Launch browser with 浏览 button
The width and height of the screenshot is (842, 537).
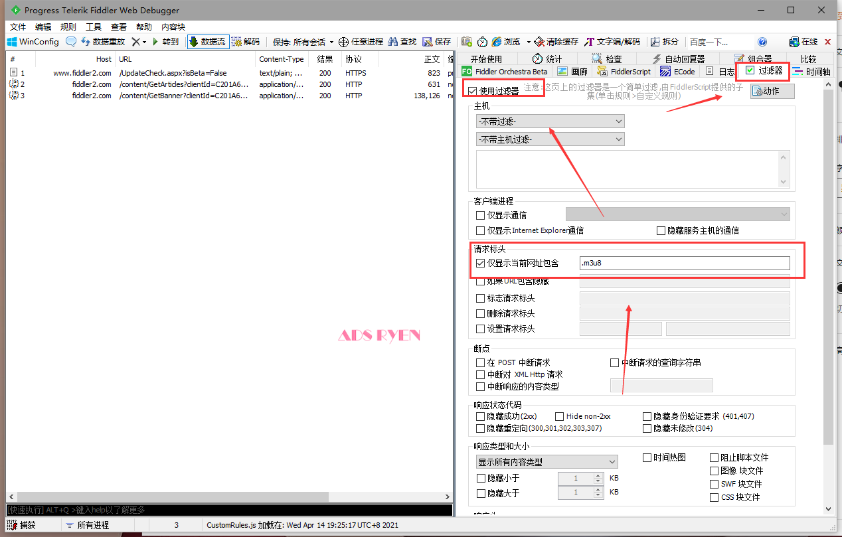point(506,41)
